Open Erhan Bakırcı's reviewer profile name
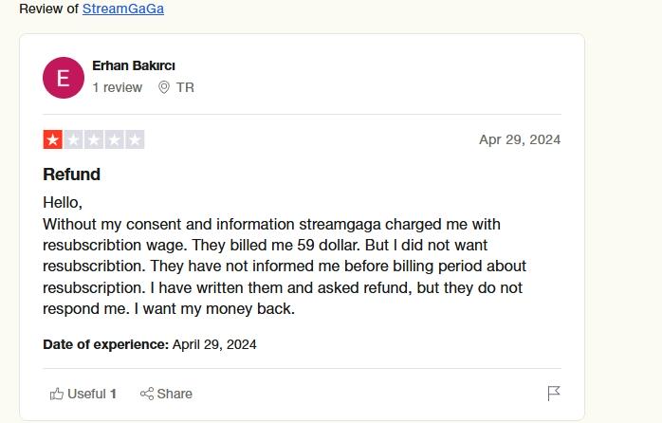The width and height of the screenshot is (662, 423). (x=134, y=65)
